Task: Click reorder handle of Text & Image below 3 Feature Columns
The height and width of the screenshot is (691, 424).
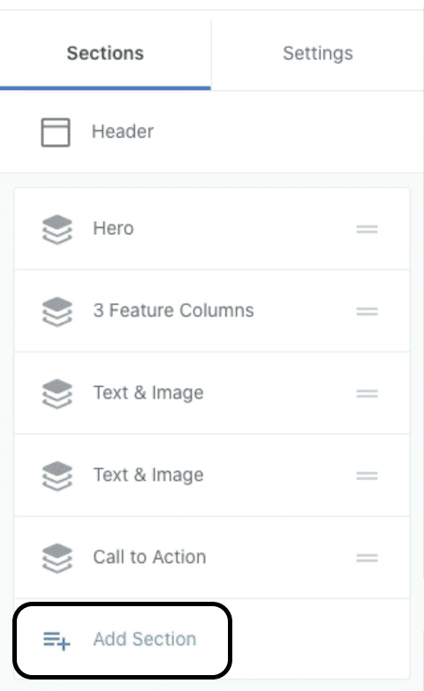Action: click(x=367, y=393)
